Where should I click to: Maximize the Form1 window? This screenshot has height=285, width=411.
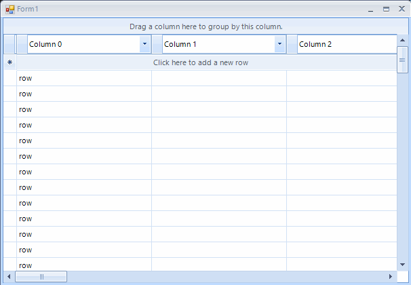pos(387,9)
